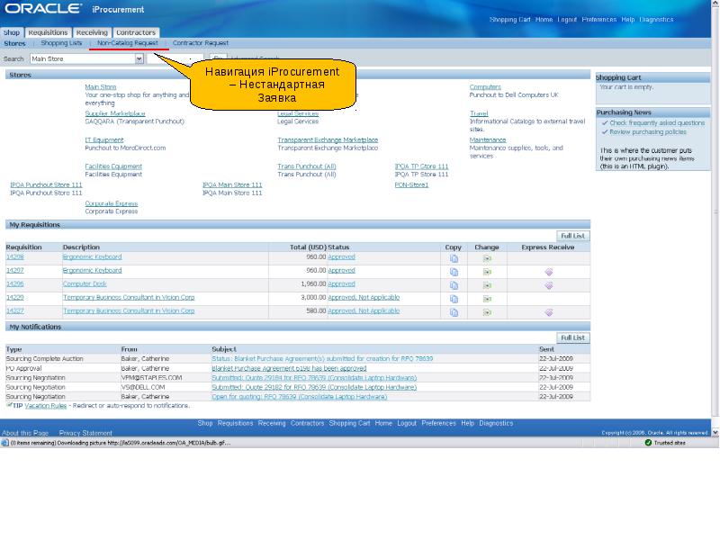Image resolution: width=720 pixels, height=540 pixels.
Task: Click Copy icon for requisition 14208
Action: pos(454,258)
